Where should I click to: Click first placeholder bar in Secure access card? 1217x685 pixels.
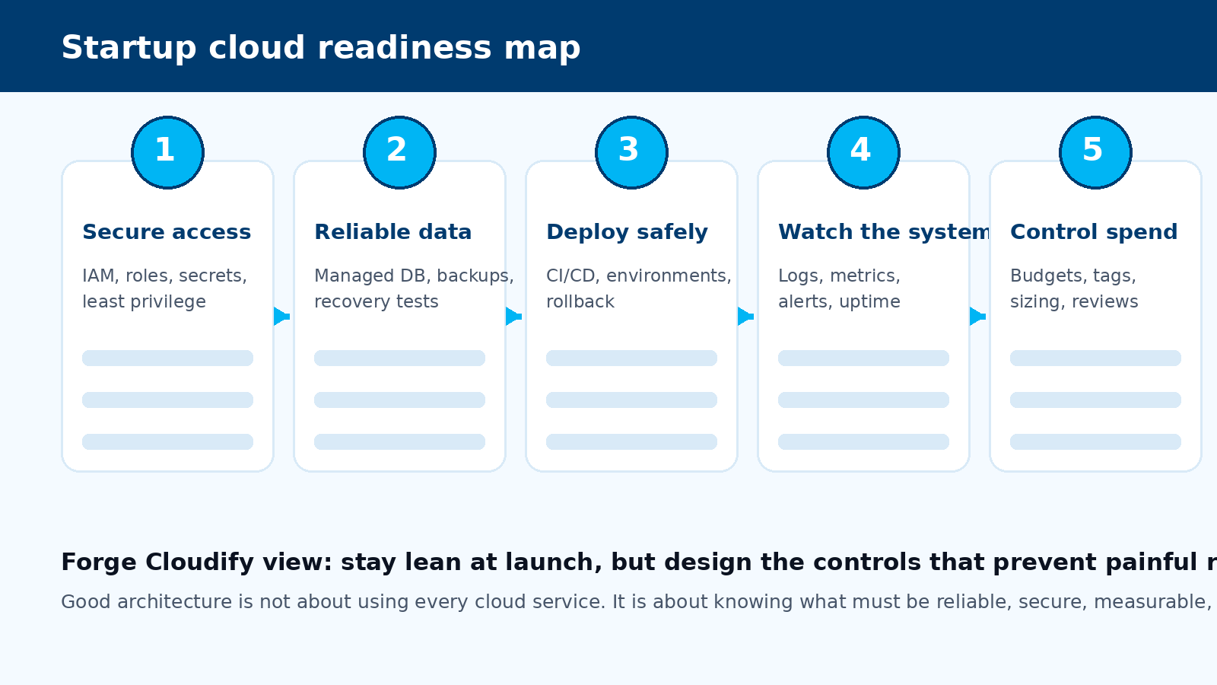[x=167, y=358]
